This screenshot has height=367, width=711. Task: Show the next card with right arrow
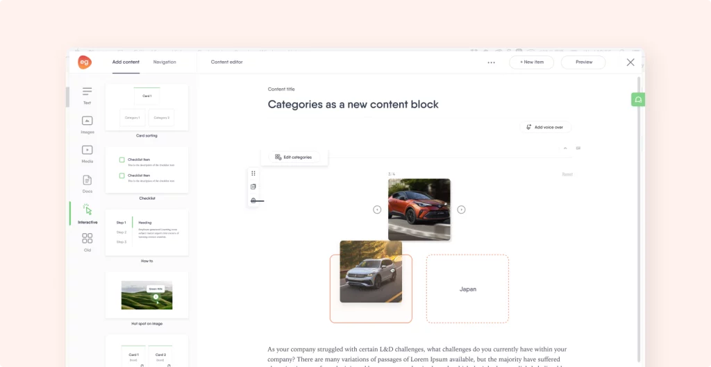pyautogui.click(x=461, y=210)
